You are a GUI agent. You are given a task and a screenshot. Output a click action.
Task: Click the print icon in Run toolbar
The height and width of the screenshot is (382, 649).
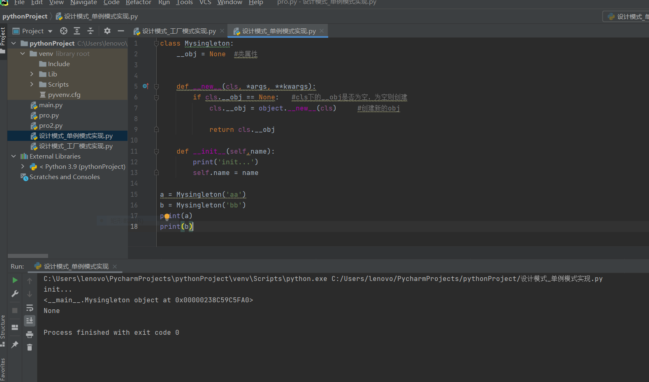pyautogui.click(x=30, y=334)
